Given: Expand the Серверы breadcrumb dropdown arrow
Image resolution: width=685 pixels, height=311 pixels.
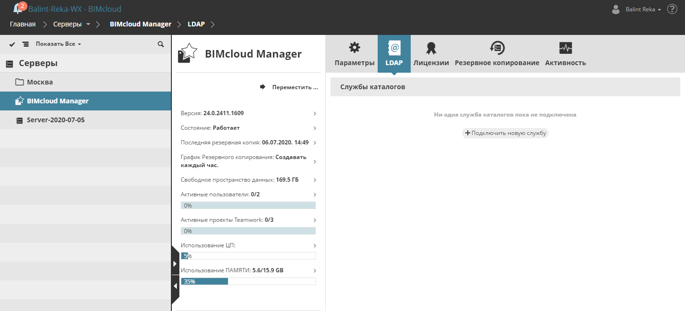Looking at the screenshot, I should point(88,24).
